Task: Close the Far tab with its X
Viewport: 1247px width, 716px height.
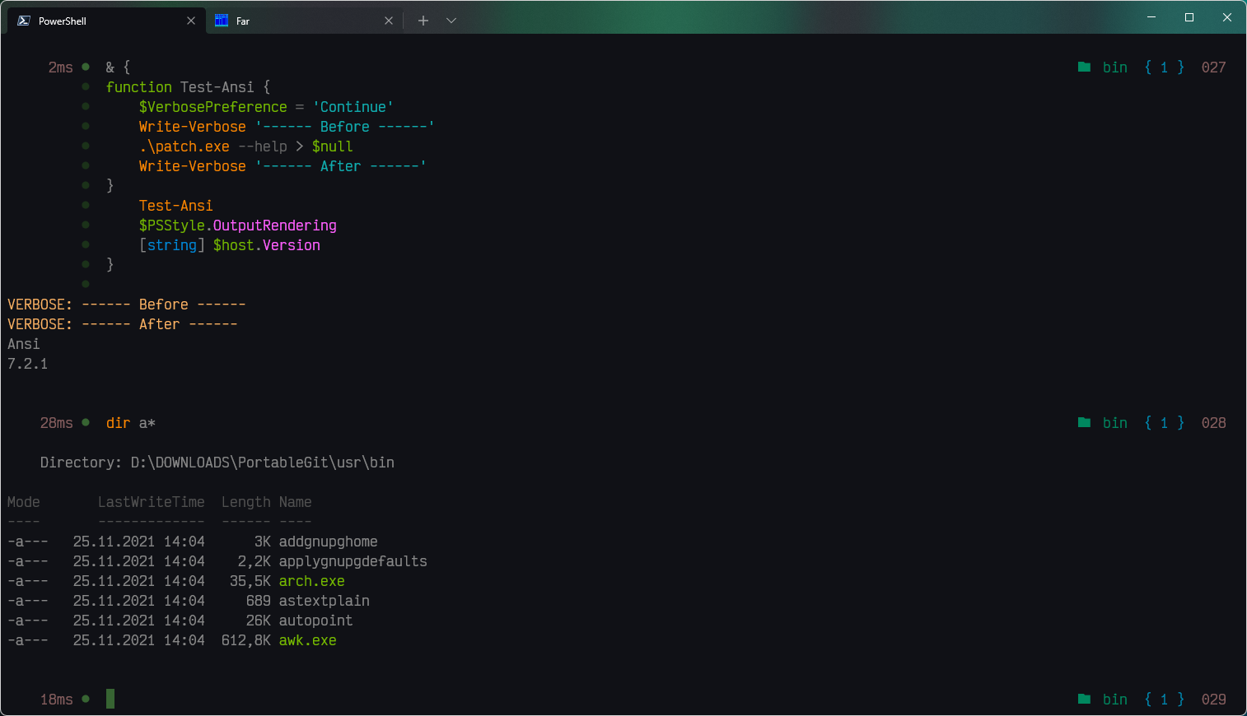Action: [389, 21]
